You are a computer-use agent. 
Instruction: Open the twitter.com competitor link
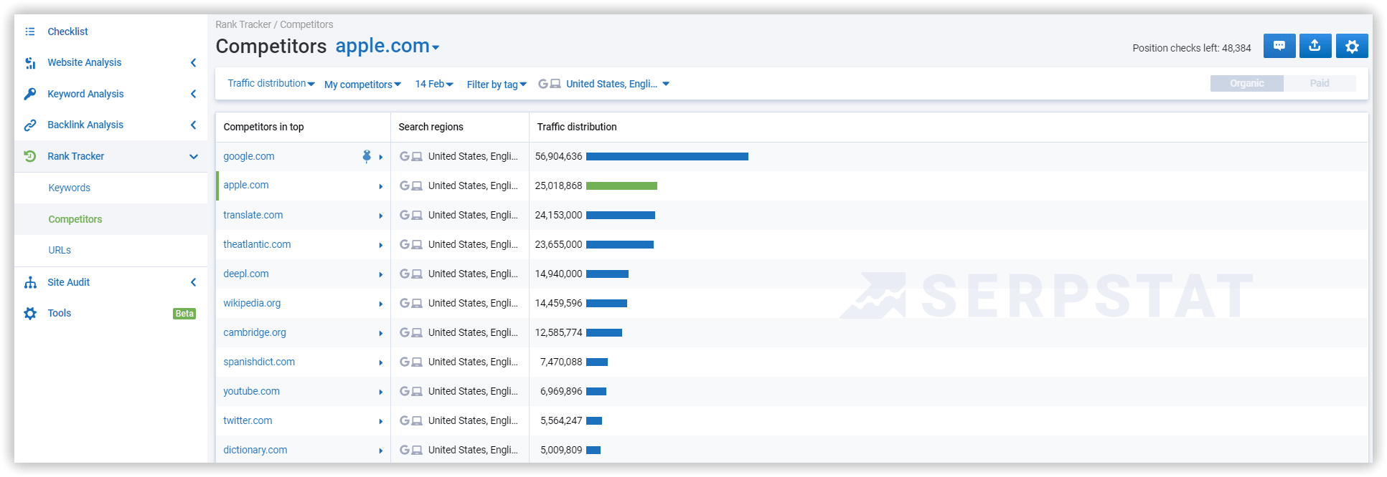(248, 420)
